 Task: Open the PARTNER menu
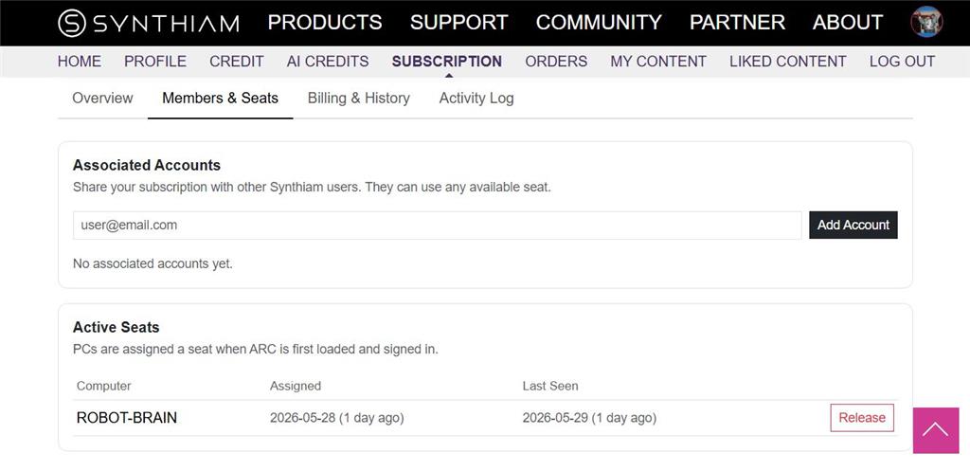(x=737, y=23)
